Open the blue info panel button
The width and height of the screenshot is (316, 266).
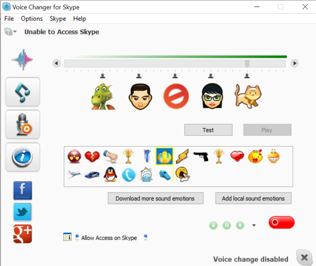(x=23, y=157)
